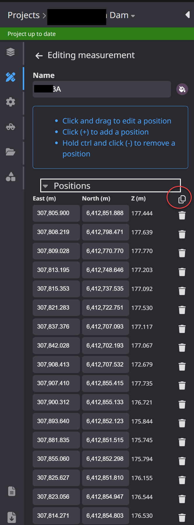
Task: Edit East value 307,908.413
Action: [x=56, y=364]
